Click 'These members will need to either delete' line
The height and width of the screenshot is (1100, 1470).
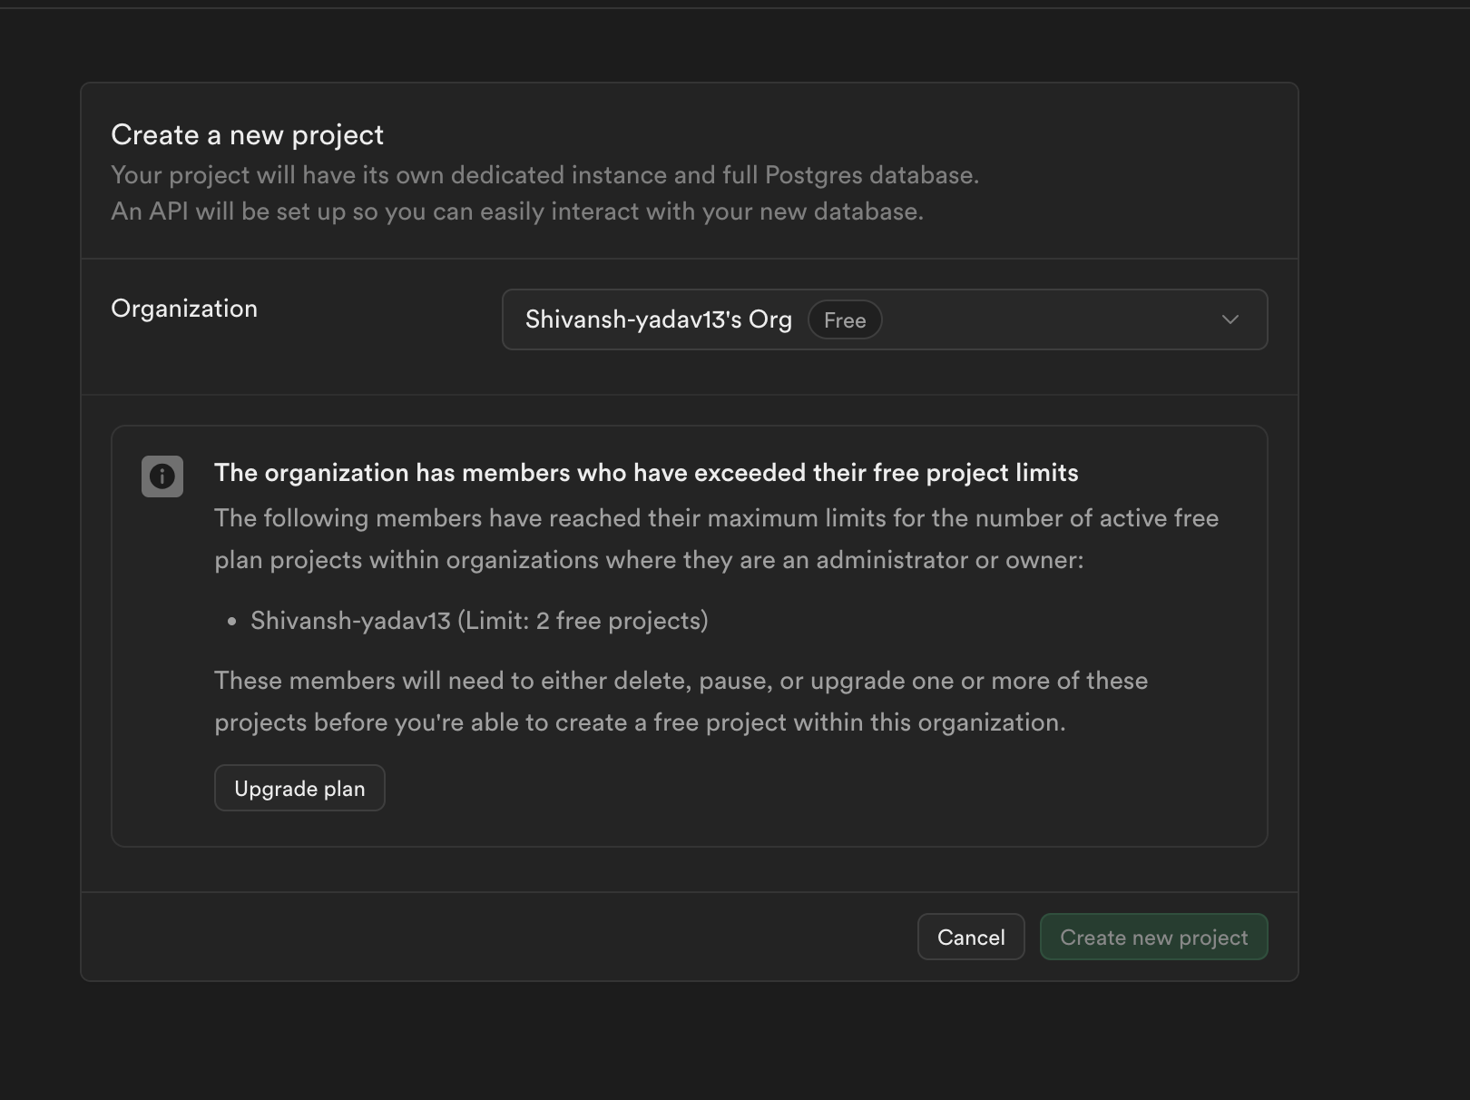pyautogui.click(x=681, y=681)
